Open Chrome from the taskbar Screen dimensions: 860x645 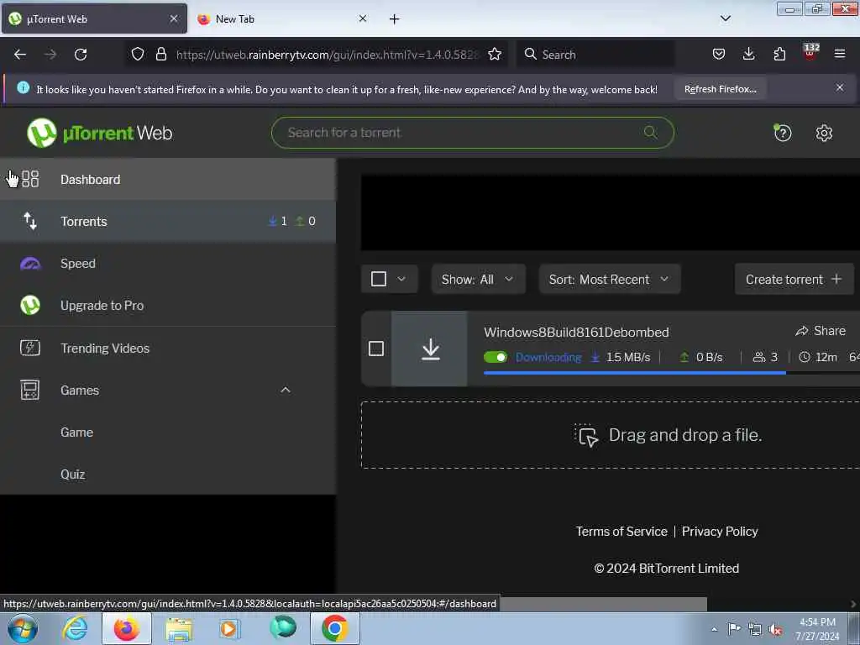335,629
